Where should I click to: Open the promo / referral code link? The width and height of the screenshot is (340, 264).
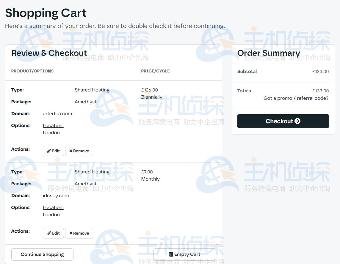296,98
